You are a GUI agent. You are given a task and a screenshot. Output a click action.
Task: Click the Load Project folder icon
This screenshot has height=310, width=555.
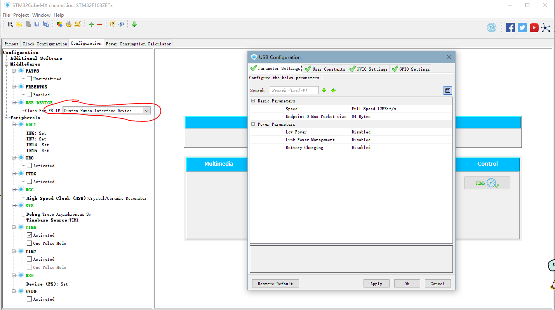(x=19, y=24)
